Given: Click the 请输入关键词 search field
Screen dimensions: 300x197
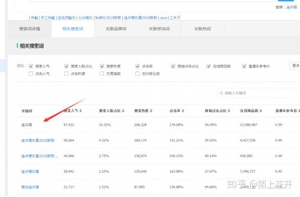Looking at the screenshot, I should [259, 93].
